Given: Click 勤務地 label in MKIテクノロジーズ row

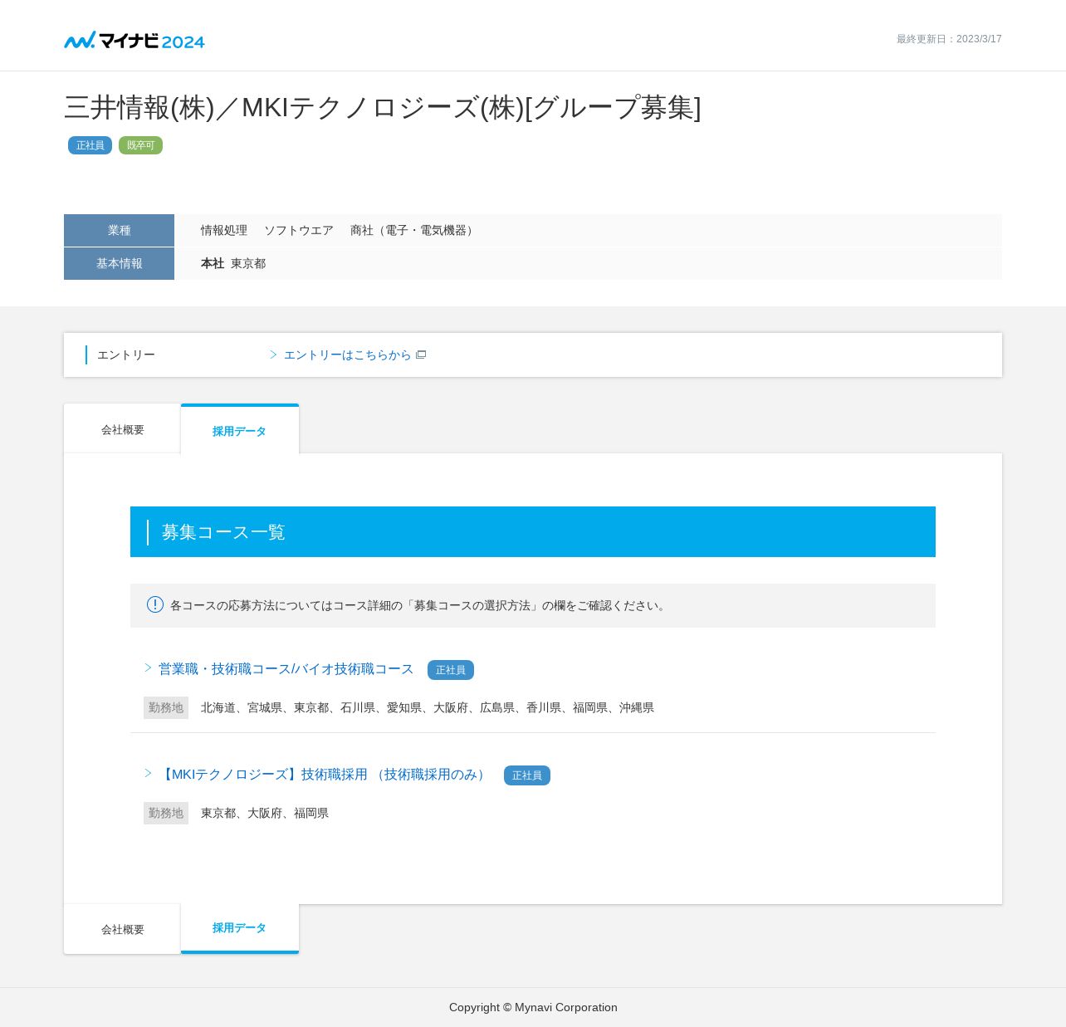Looking at the screenshot, I should [166, 813].
